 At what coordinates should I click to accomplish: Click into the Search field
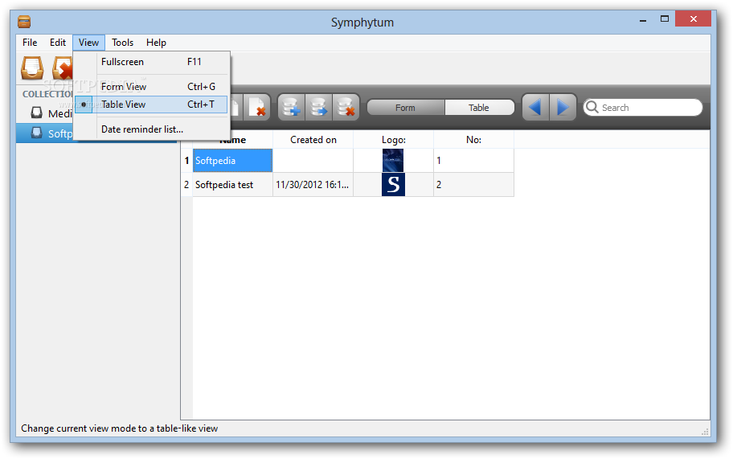[x=643, y=108]
